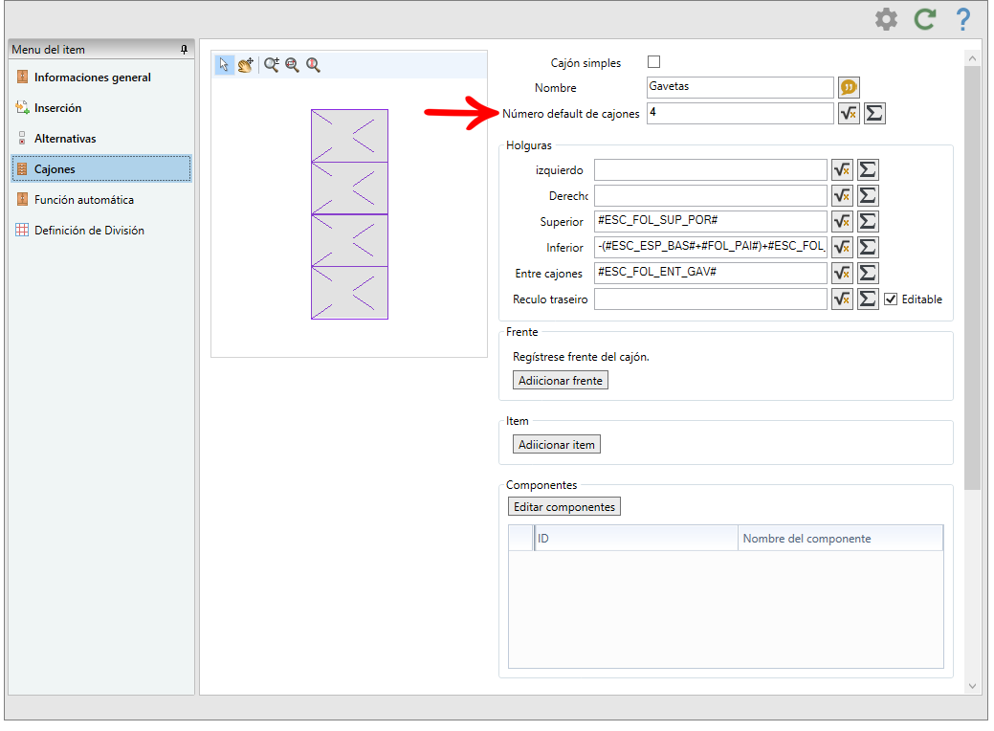
Task: Select the bottom drawer in preview
Action: coord(349,292)
